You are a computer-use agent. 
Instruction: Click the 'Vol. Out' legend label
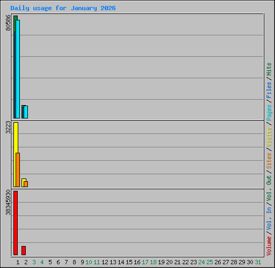[x=269, y=189]
